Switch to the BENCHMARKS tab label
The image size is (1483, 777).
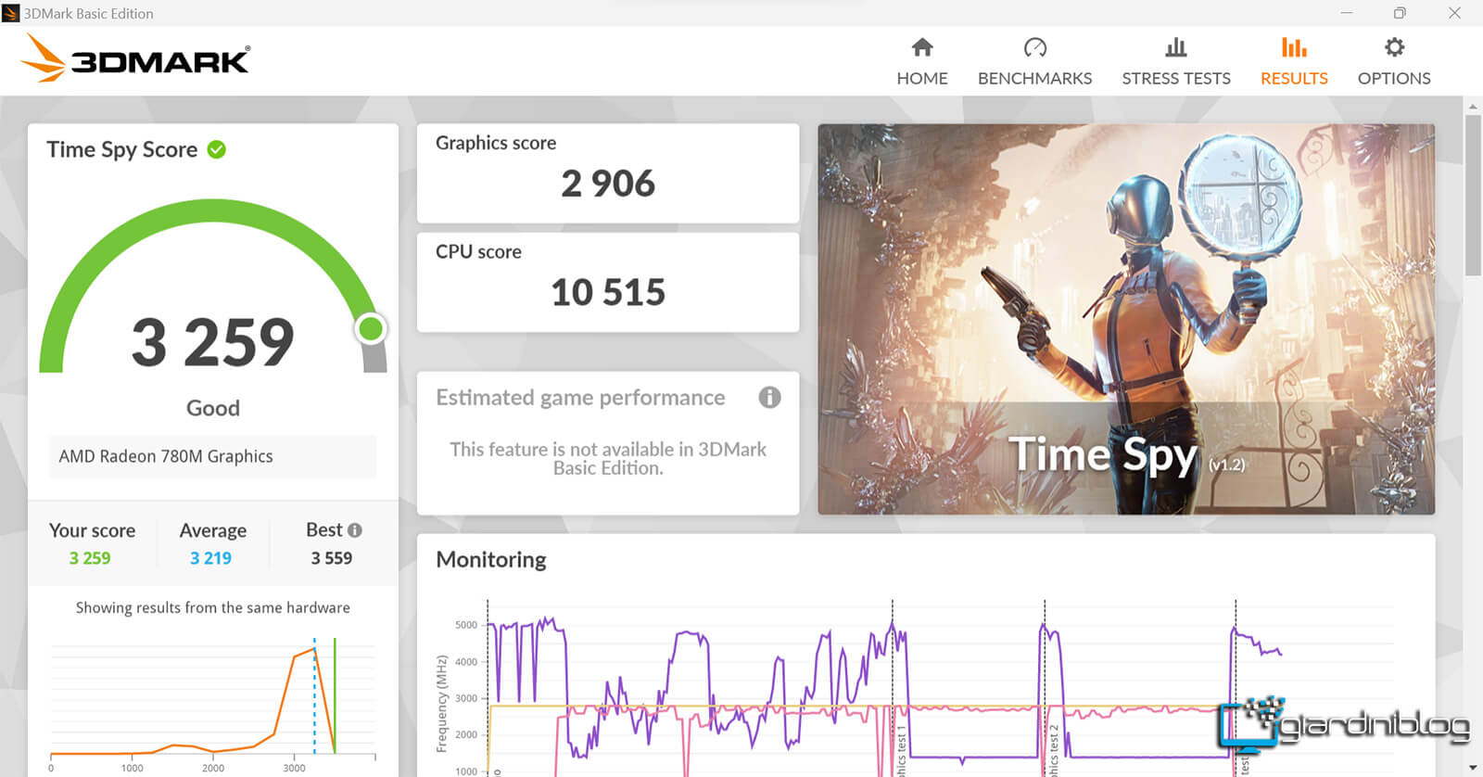[1035, 79]
